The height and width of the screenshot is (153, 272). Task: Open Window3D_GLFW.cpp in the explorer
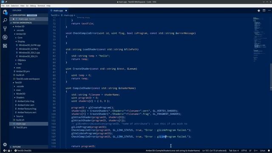click(30, 45)
